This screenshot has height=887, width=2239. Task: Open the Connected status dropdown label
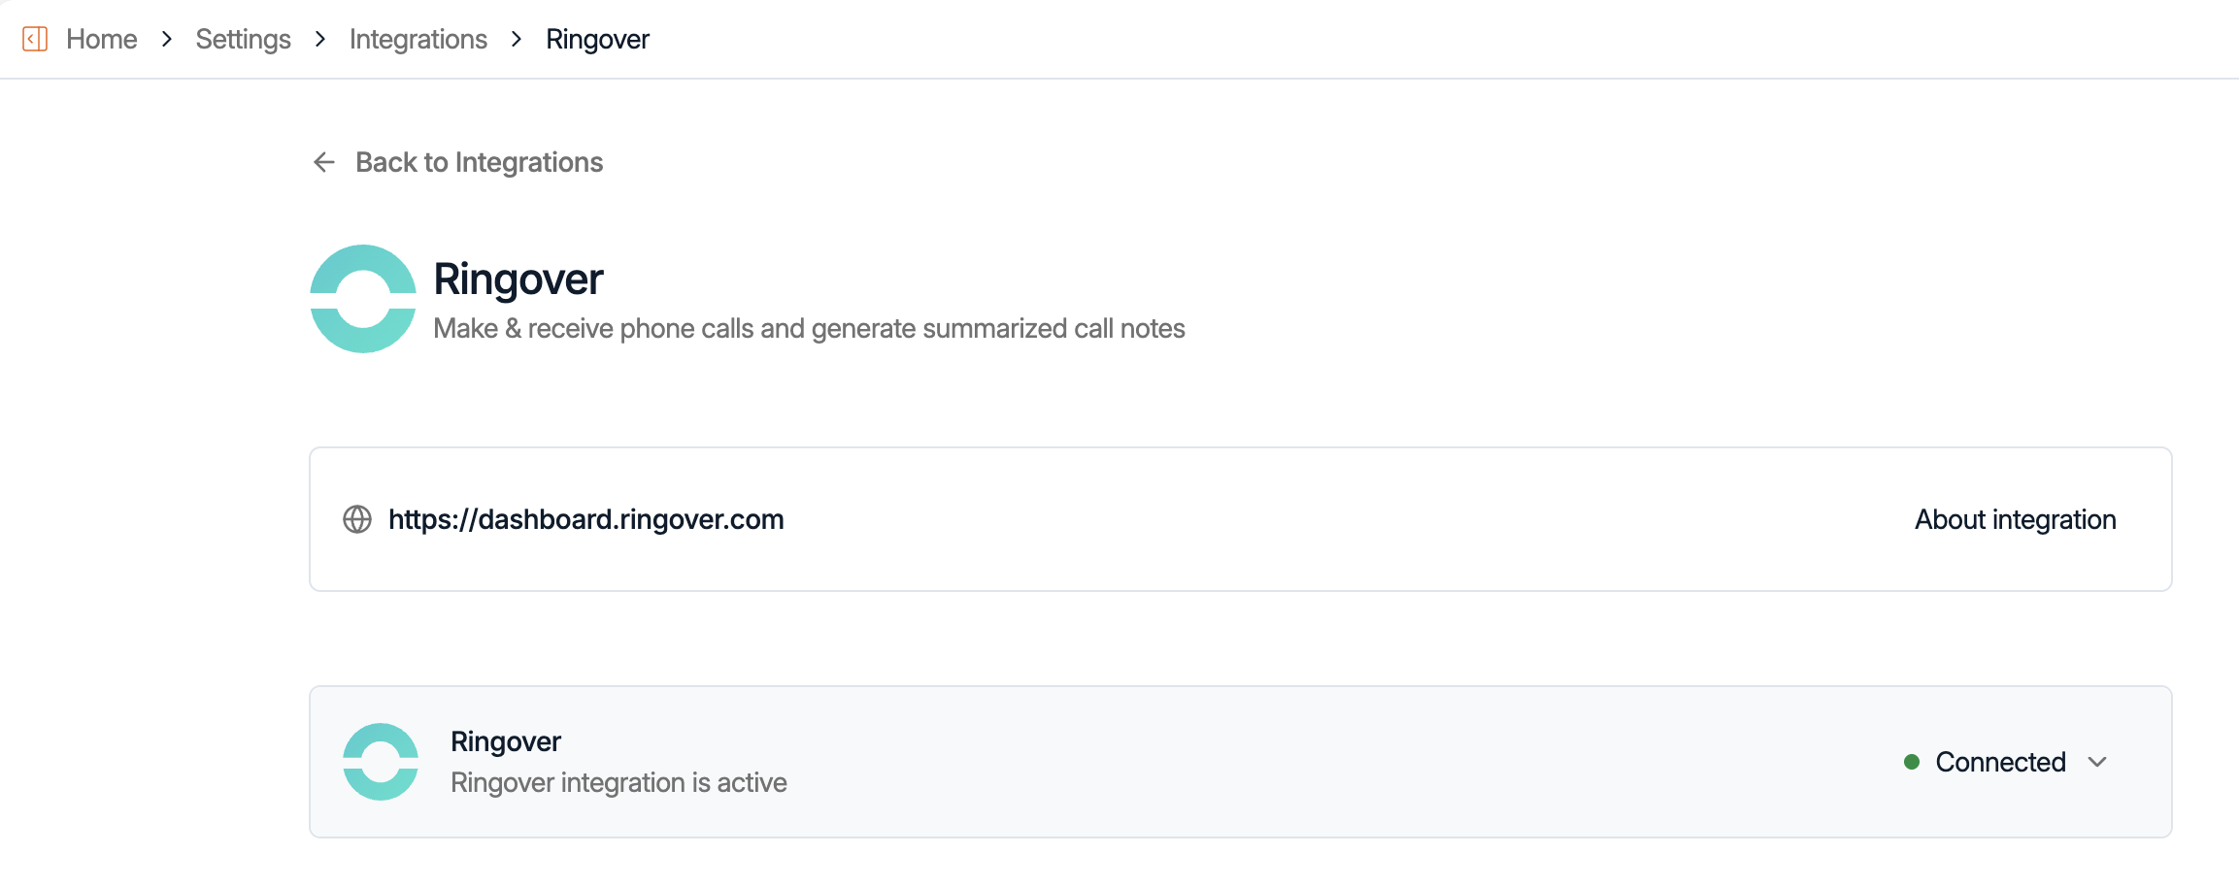tap(2000, 762)
